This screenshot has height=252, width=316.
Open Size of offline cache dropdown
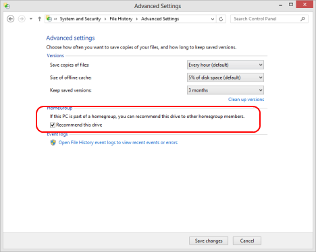(x=226, y=77)
